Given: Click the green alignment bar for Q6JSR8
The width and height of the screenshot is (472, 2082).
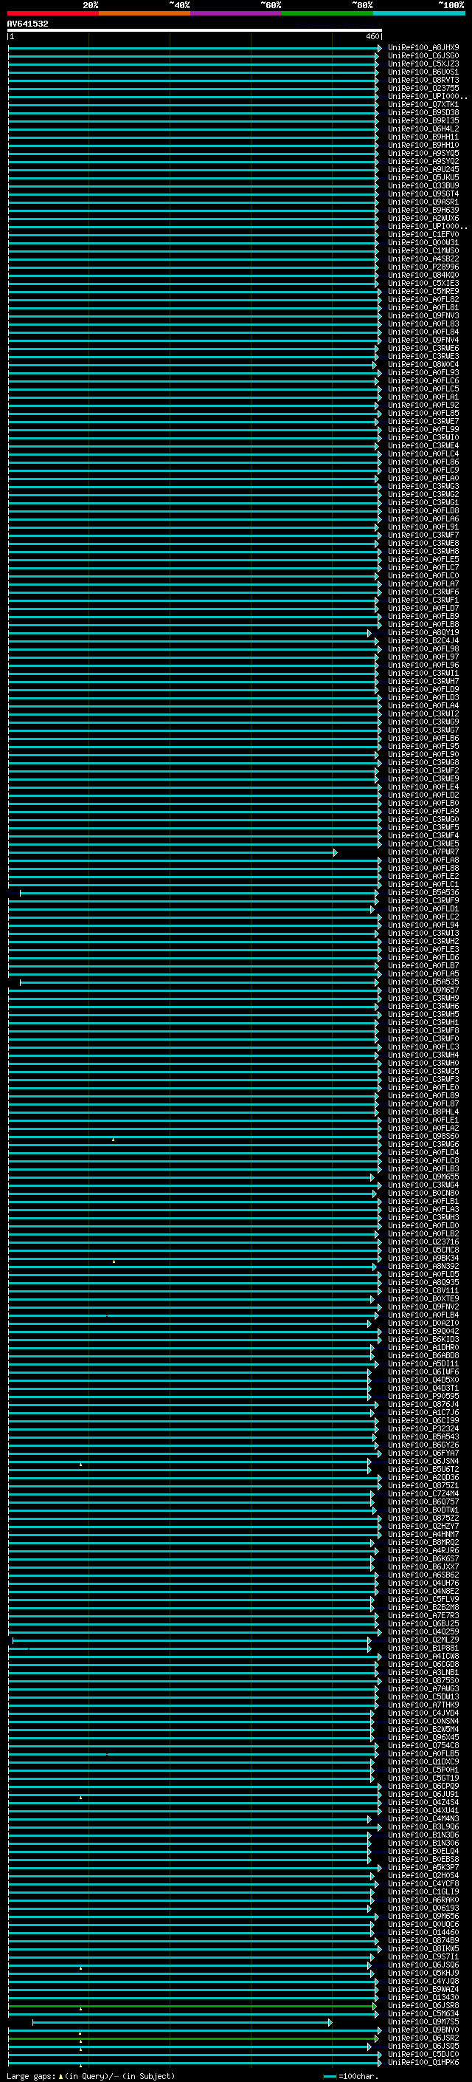Looking at the screenshot, I should point(192,2006).
